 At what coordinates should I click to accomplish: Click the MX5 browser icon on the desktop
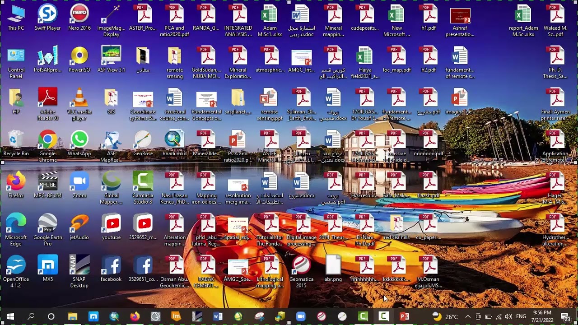[x=47, y=269]
